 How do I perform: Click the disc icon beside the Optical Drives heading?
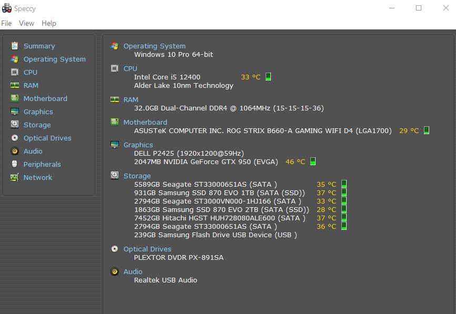115,249
